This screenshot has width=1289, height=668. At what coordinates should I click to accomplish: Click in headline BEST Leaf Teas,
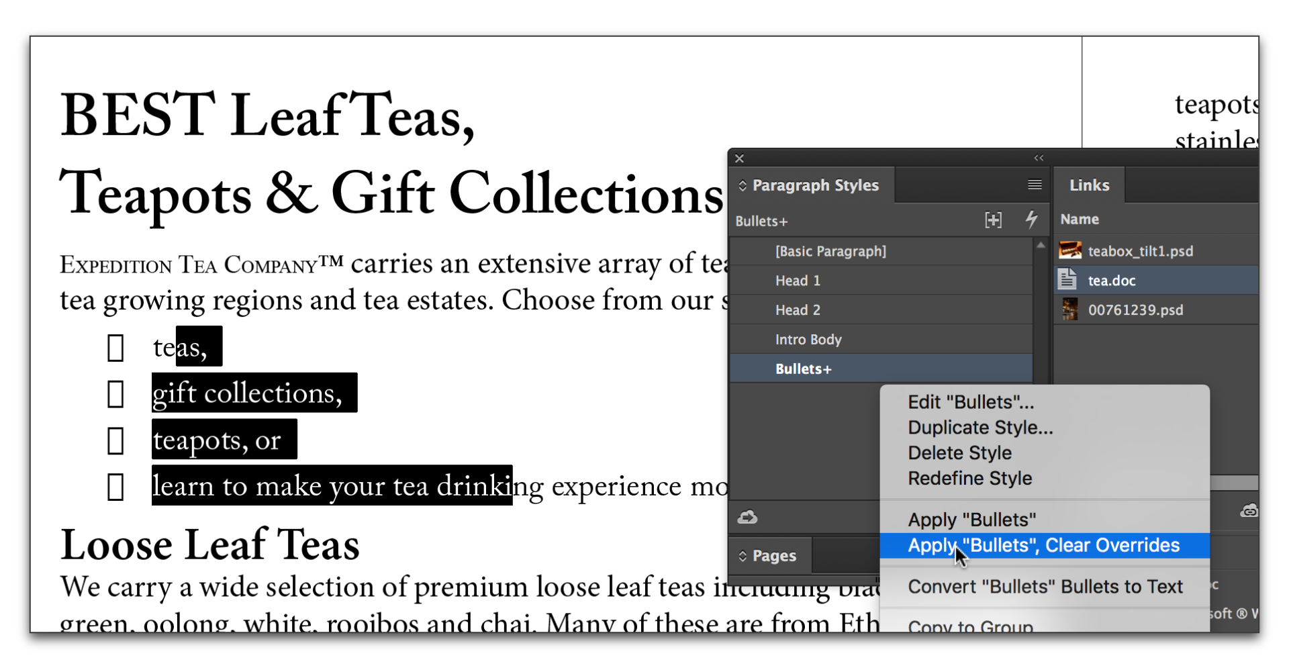click(x=267, y=115)
